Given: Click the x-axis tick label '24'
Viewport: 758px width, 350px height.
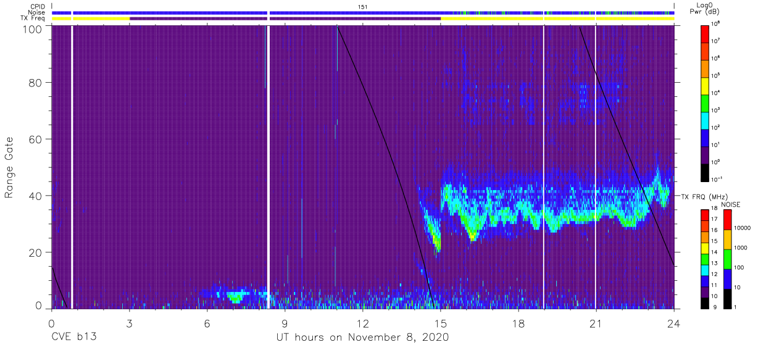Looking at the screenshot, I should (x=674, y=323).
